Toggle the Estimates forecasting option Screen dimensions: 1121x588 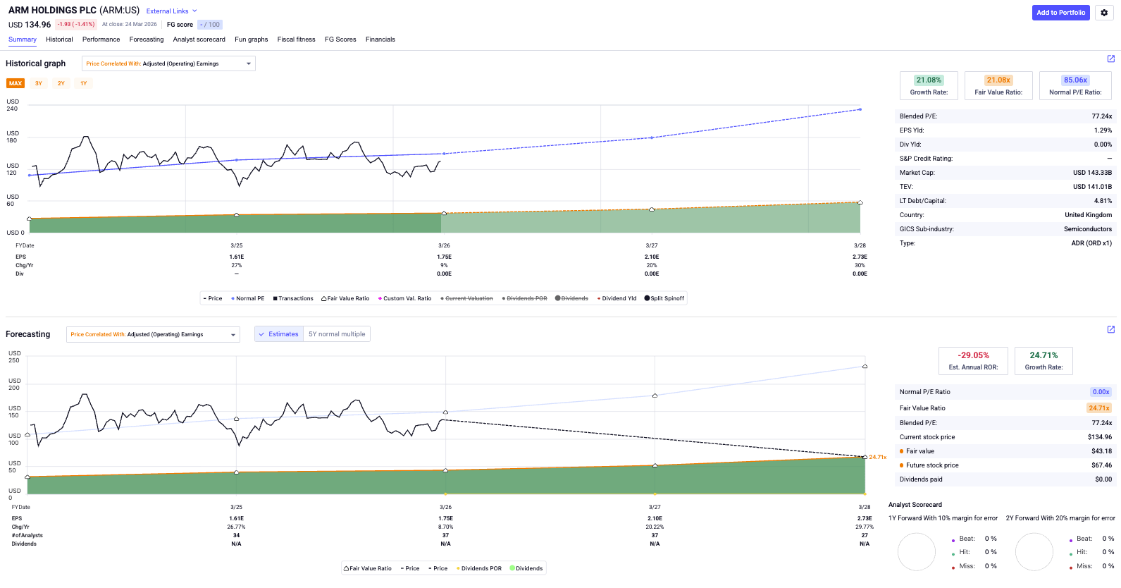tap(279, 334)
